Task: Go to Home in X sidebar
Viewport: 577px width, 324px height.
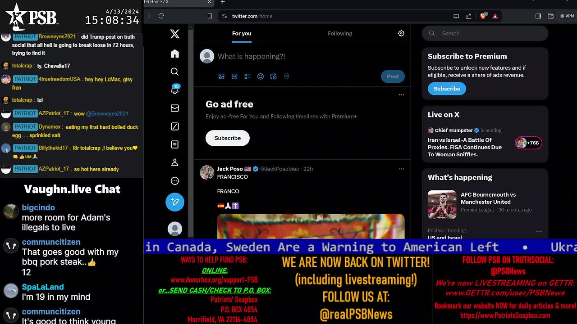Action: [175, 54]
